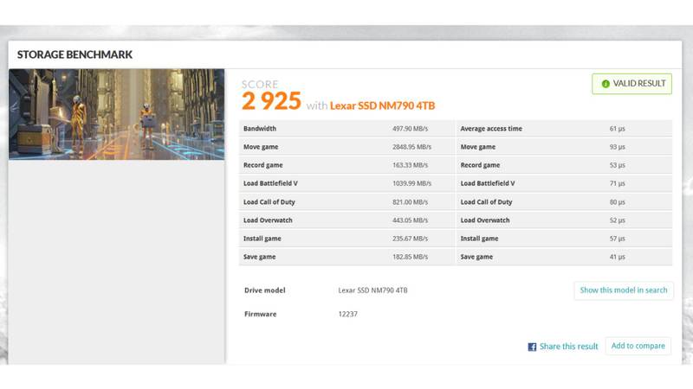This screenshot has height=389, width=693.
Task: Select the Move game value 2848.95 MB/s
Action: click(x=411, y=147)
